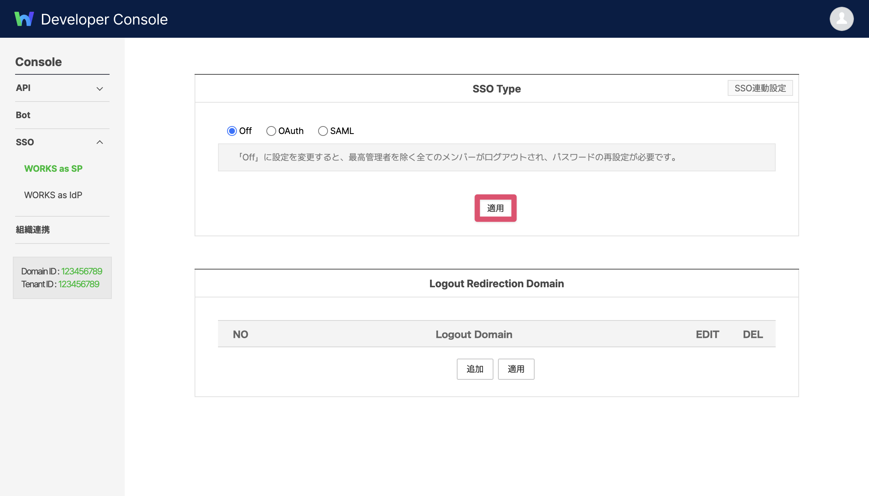Click 追加 to add logout domain
The image size is (869, 496).
(475, 369)
